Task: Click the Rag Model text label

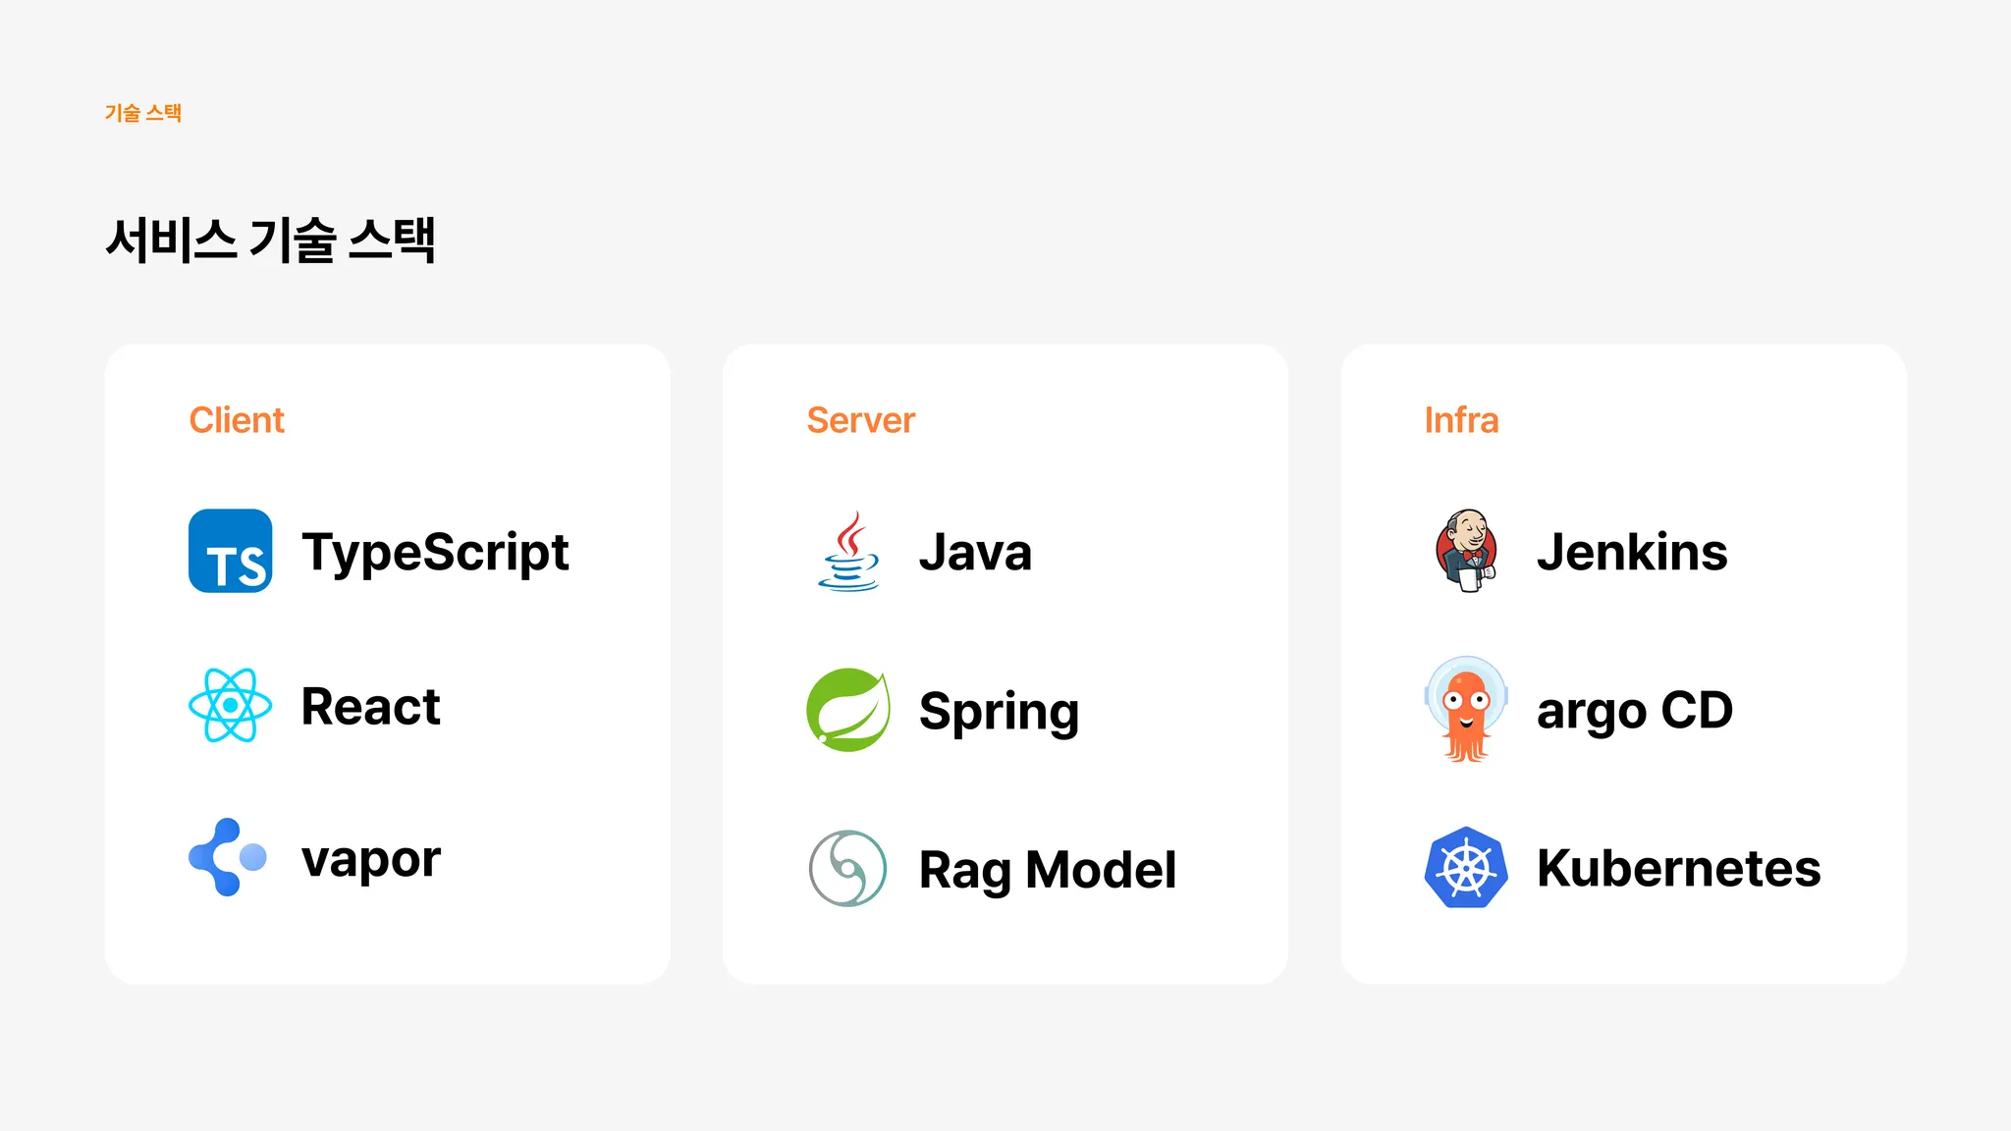Action: coord(1047,870)
